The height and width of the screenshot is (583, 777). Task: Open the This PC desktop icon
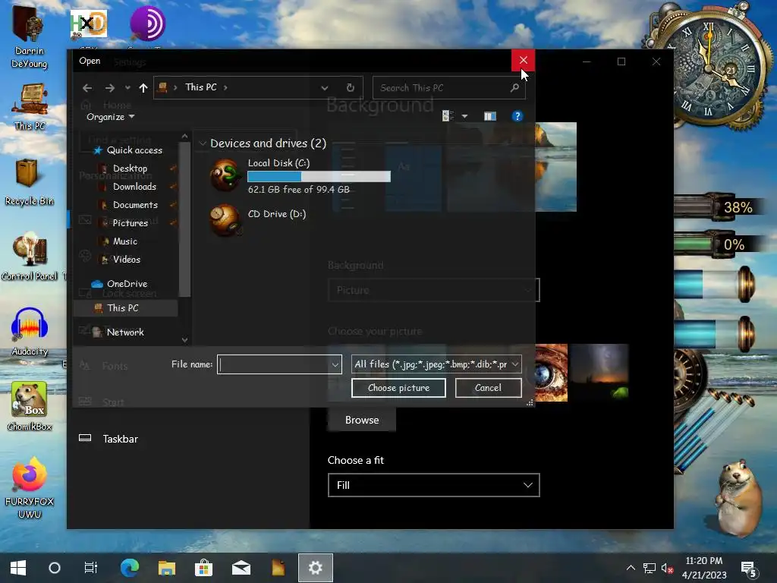(x=30, y=107)
